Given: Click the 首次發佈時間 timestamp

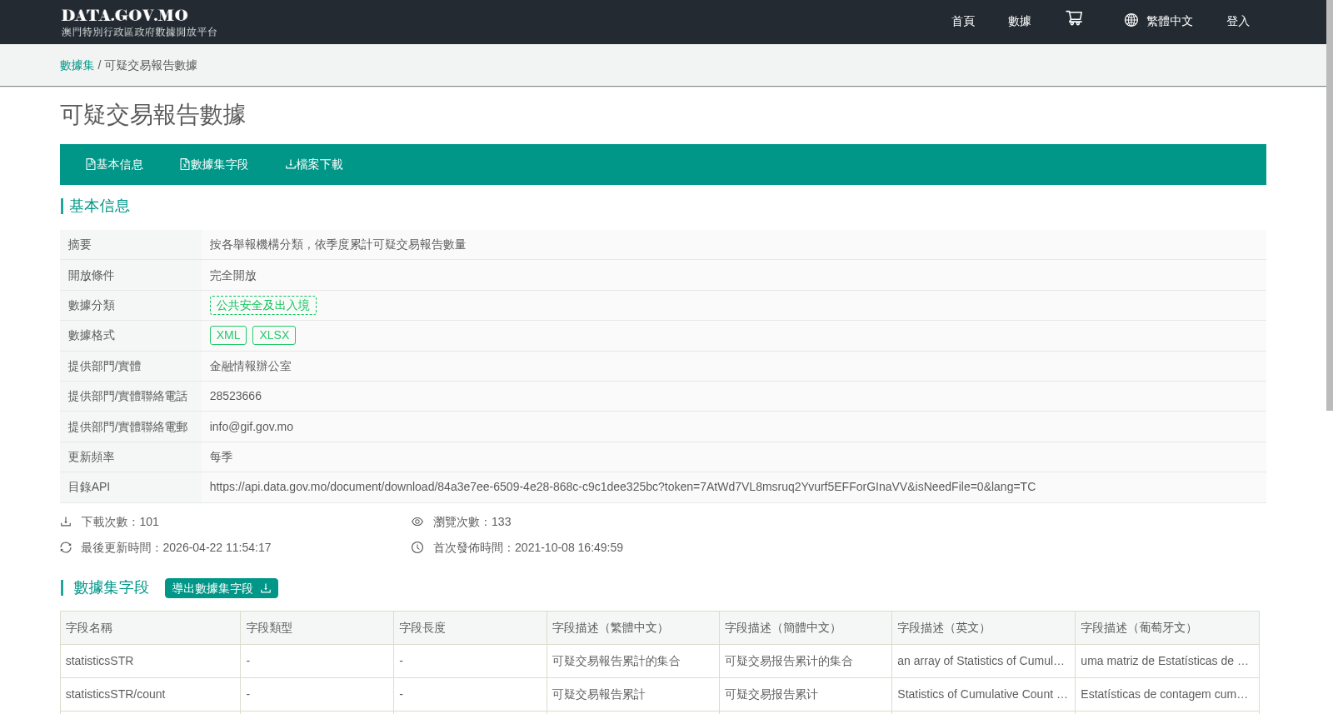Looking at the screenshot, I should [528, 547].
